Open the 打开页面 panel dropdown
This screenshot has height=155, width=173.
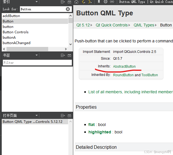[36, 115]
